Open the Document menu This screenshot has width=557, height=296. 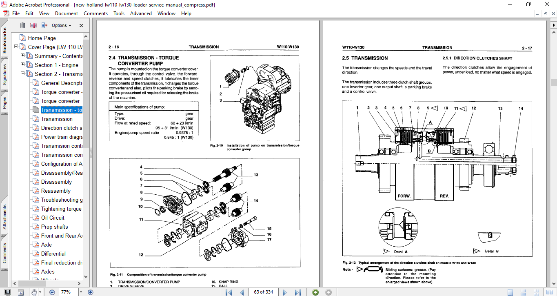(x=67, y=13)
